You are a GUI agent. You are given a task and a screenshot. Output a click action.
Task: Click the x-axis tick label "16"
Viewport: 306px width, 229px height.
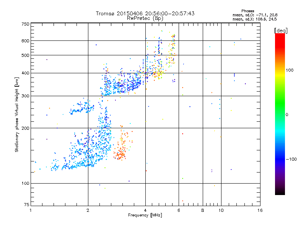(260, 210)
